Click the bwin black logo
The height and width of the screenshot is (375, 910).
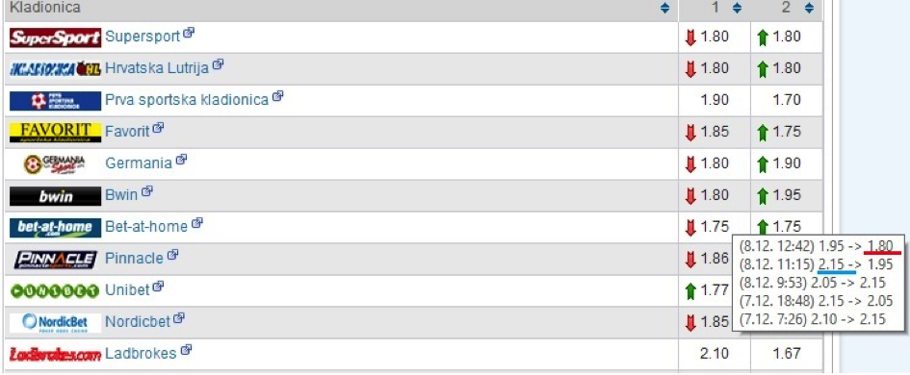pos(55,196)
